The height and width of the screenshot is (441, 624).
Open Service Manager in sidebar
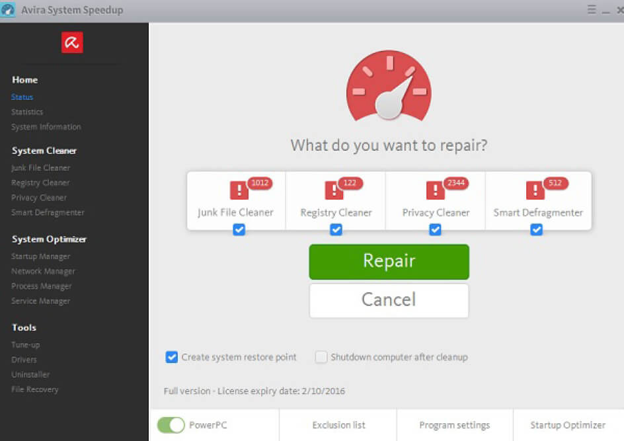tap(40, 301)
